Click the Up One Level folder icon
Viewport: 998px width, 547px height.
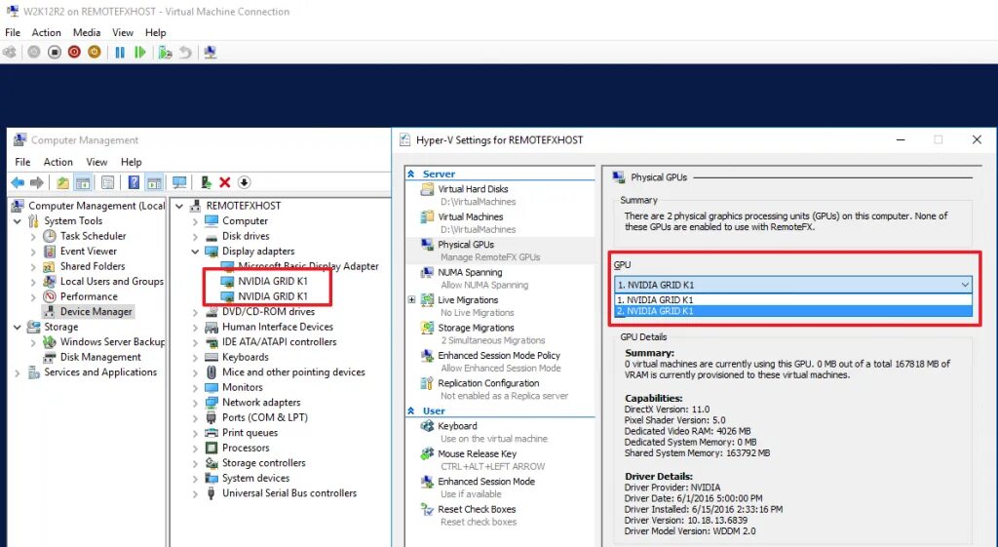(62, 182)
